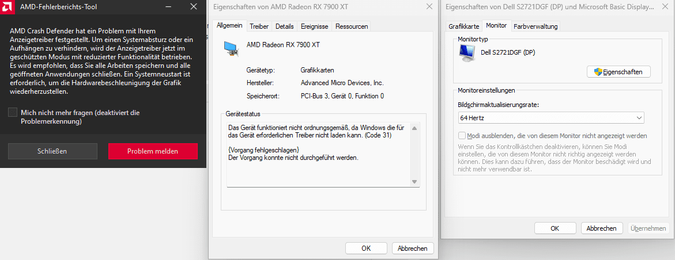
Task: Click Abbrechen in the Radeon properties window
Action: pos(412,248)
